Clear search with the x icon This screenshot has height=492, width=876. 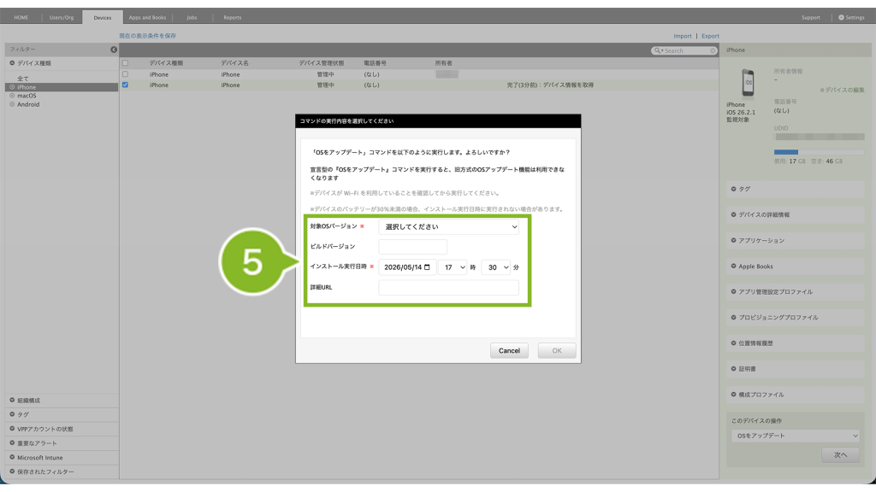713,50
